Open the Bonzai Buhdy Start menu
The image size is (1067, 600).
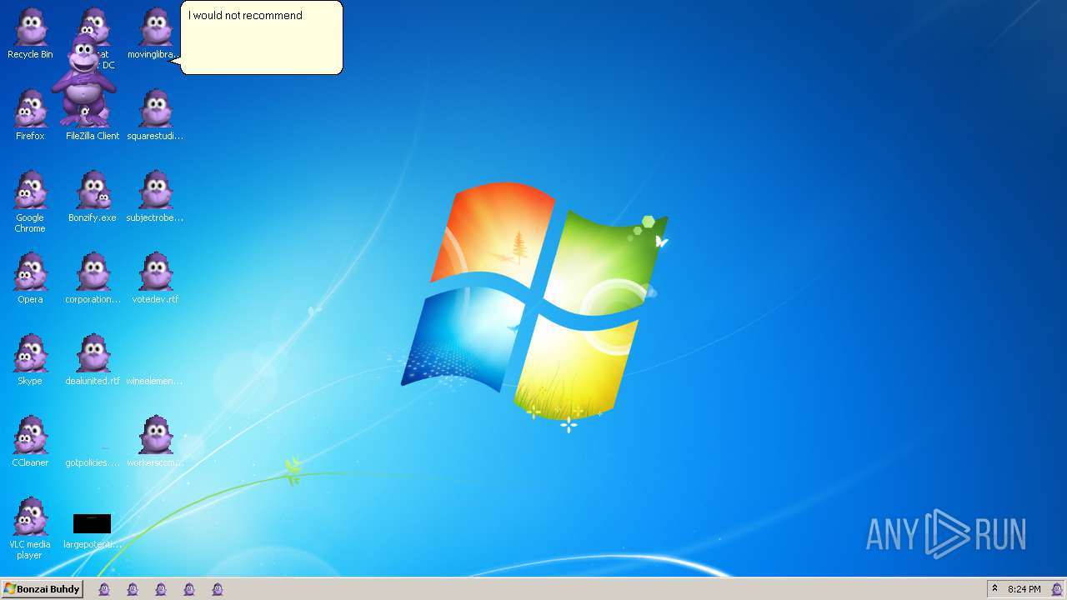point(42,589)
